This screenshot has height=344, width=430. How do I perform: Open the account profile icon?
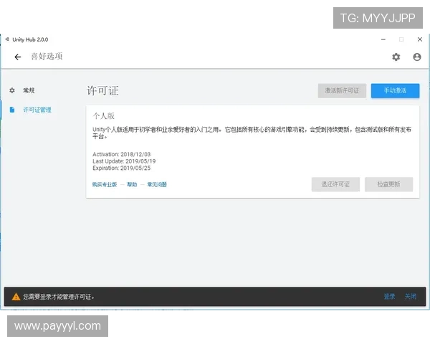(417, 57)
